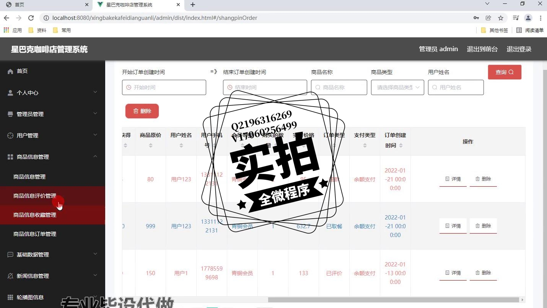The width and height of the screenshot is (547, 308).
Task: Open the 阅读清单 reading list
Action: click(530, 30)
